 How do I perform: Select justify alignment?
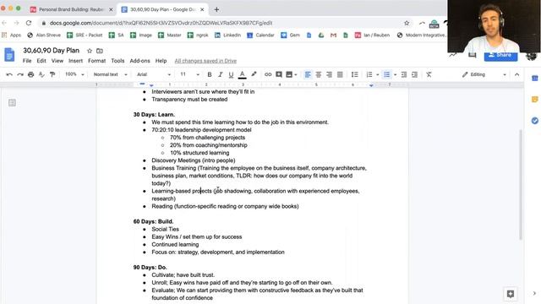point(340,74)
